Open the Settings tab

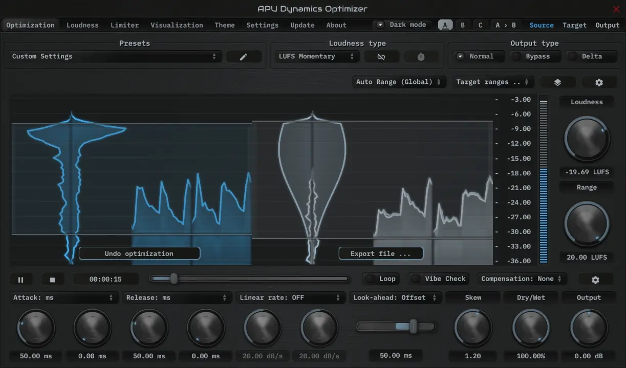[262, 25]
